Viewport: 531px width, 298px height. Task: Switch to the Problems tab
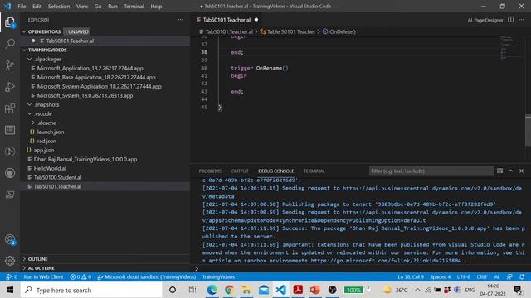[x=210, y=171]
